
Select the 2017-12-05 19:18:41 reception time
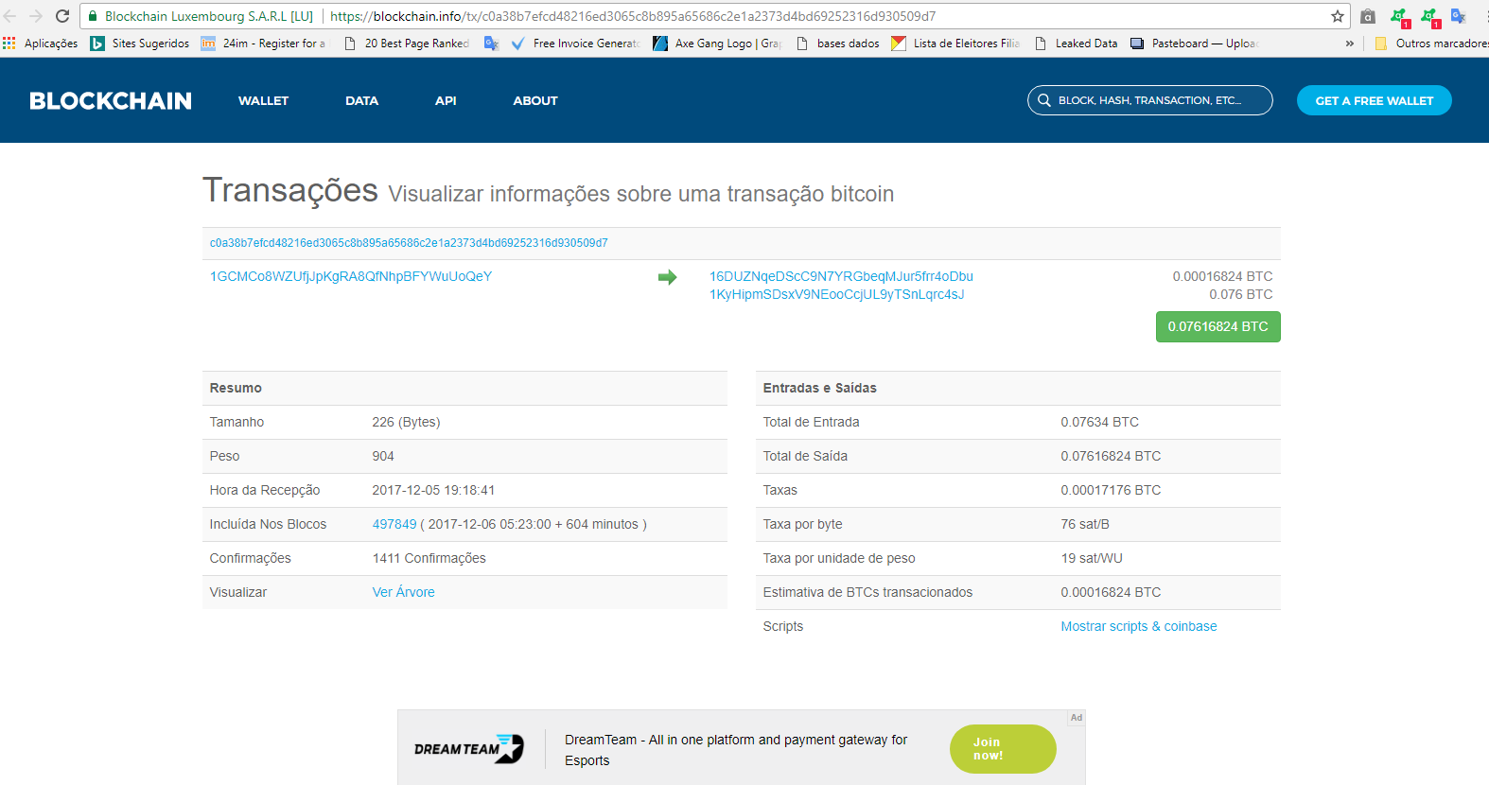click(x=433, y=490)
